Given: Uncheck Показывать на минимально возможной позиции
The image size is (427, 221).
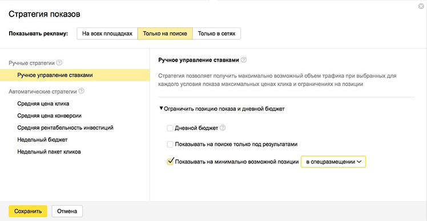Looking at the screenshot, I should point(170,161).
